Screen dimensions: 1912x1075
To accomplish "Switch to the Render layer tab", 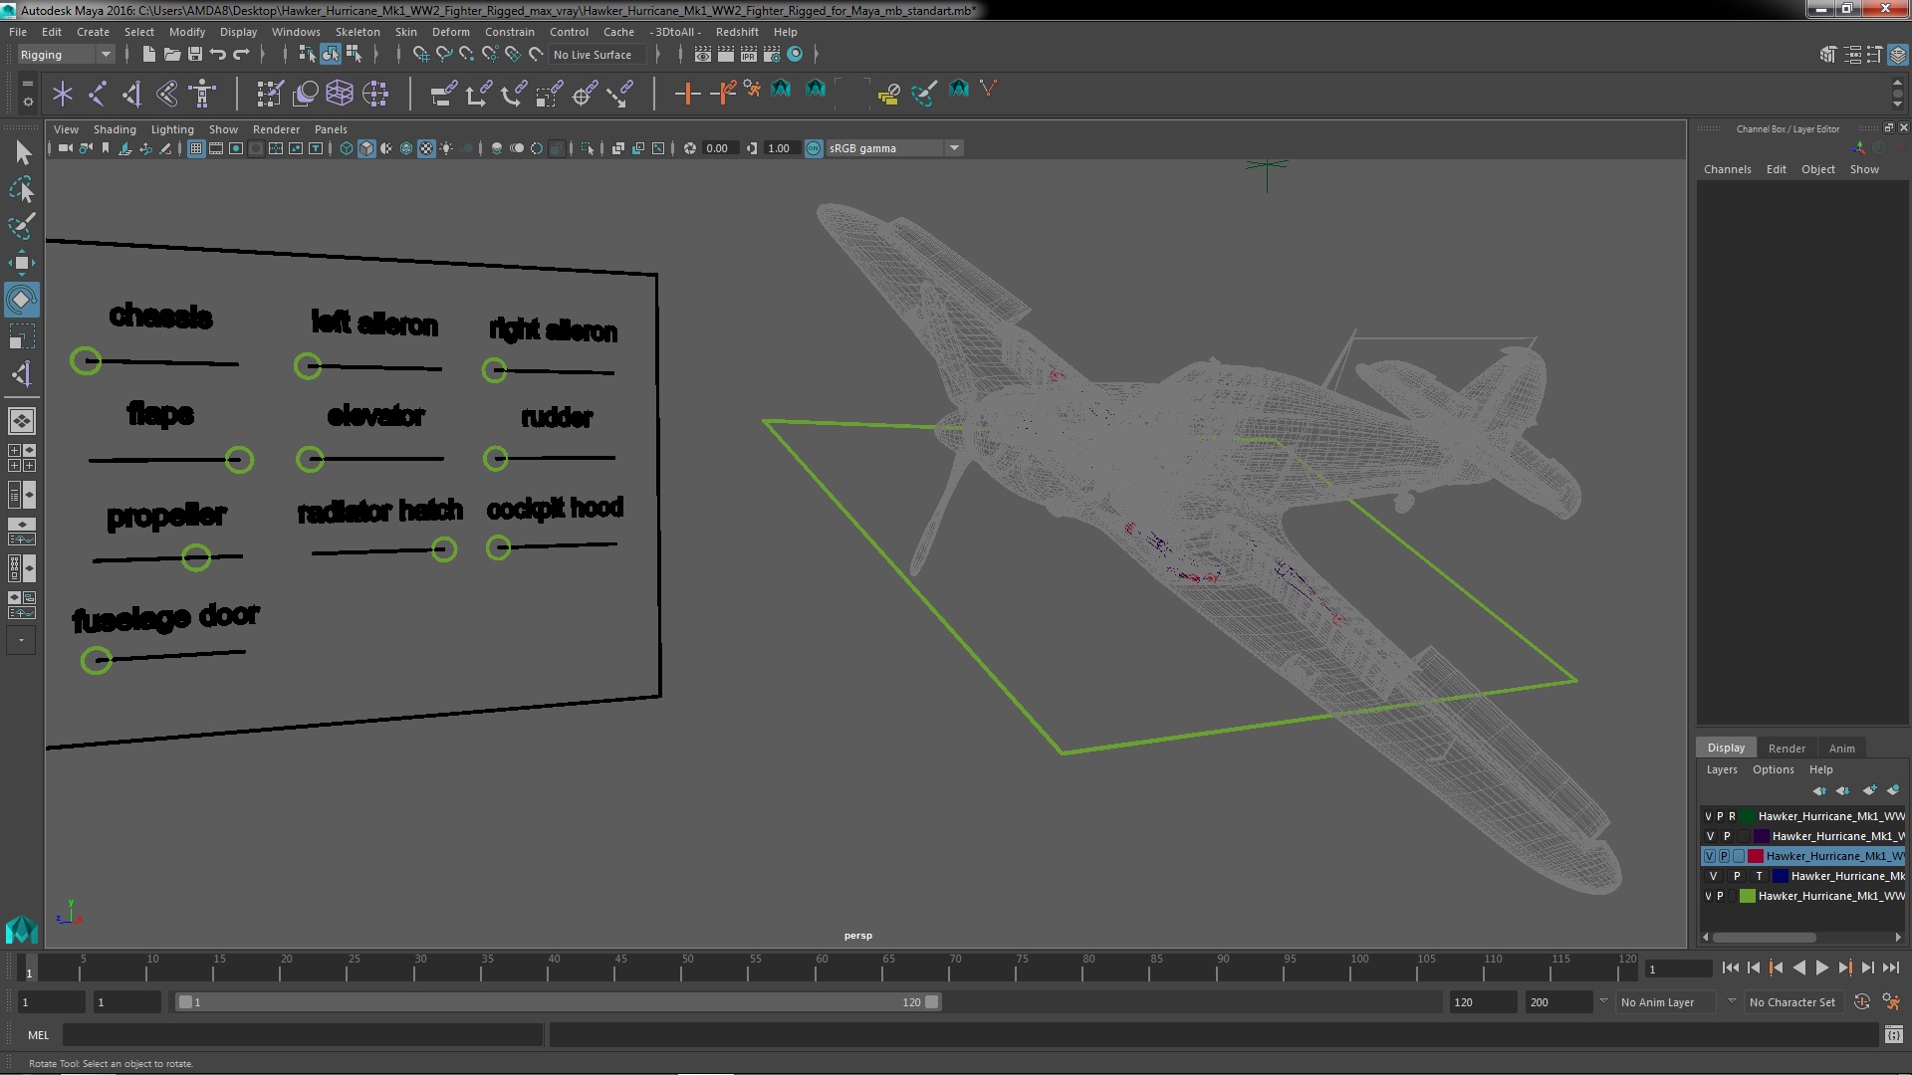I will click(x=1787, y=749).
